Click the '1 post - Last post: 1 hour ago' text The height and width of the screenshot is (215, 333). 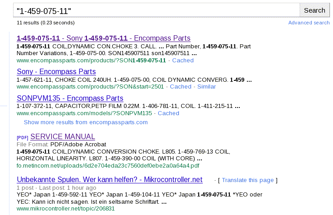point(56,188)
